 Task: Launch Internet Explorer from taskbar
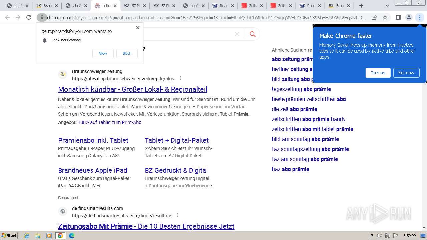(x=26, y=236)
